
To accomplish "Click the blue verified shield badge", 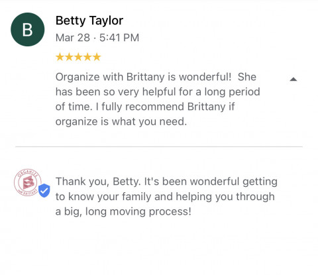I will pyautogui.click(x=44, y=190).
